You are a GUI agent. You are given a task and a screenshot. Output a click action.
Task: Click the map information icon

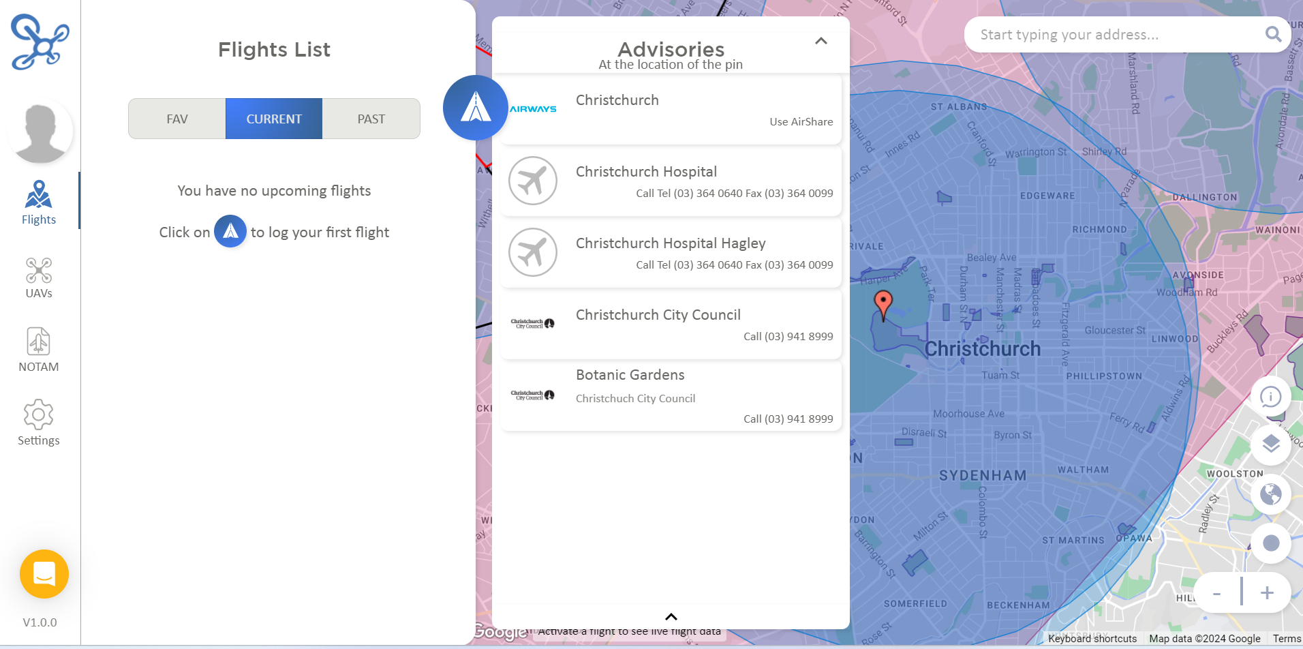click(1270, 396)
